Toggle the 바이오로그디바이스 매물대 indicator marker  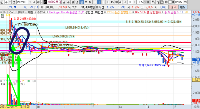pyautogui.click(x=1, y=12)
